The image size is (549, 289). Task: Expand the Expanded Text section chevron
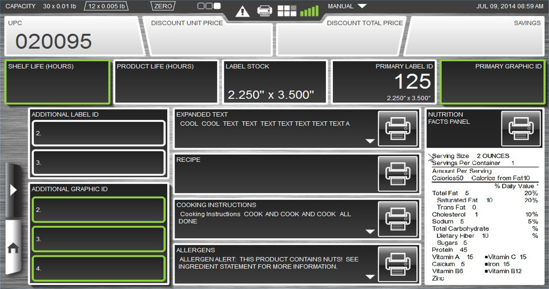(370, 141)
